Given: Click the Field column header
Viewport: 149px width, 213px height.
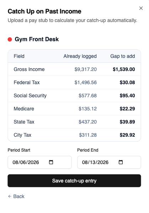Looking at the screenshot, I should pyautogui.click(x=19, y=56).
